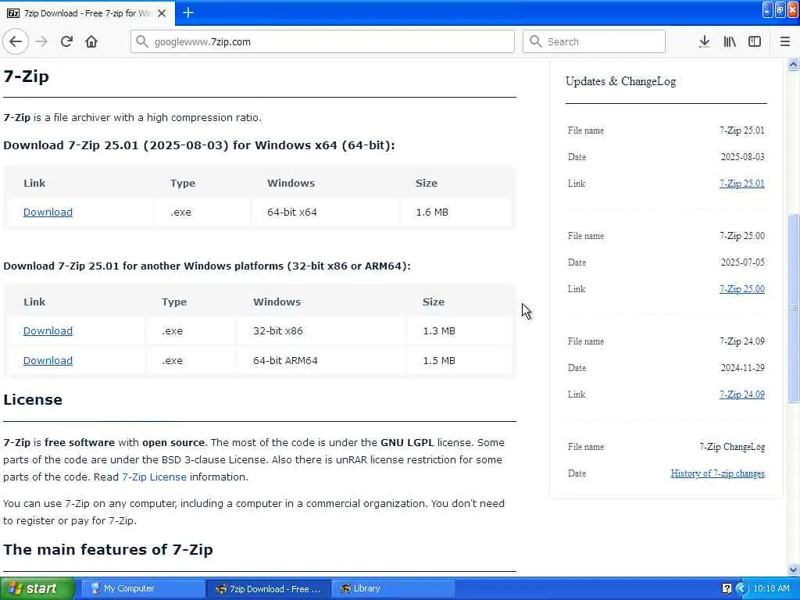The height and width of the screenshot is (600, 800).
Task: Switch to Library taskbar window
Action: pos(394,589)
